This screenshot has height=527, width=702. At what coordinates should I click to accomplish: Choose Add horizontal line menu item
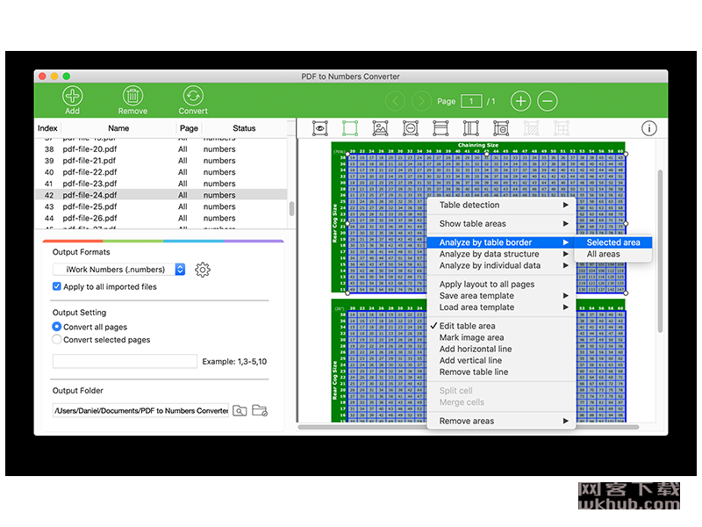(501, 349)
